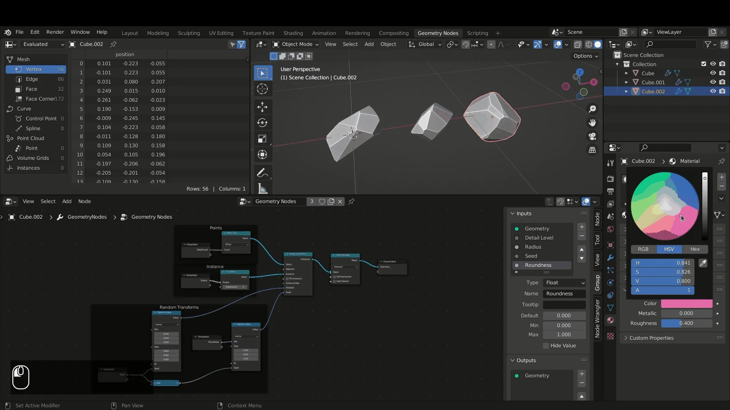This screenshot has width=730, height=410.
Task: Select the Move tool in viewport toolbar
Action: pos(262,107)
